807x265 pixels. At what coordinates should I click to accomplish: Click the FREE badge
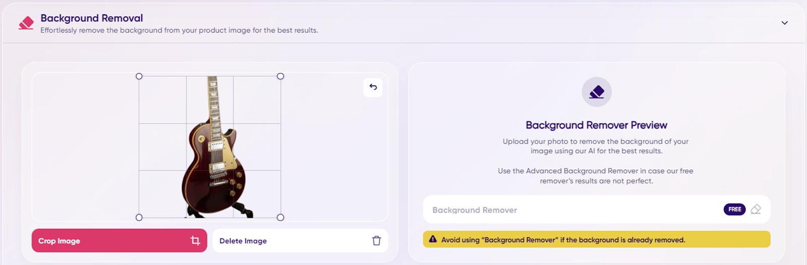coord(734,209)
